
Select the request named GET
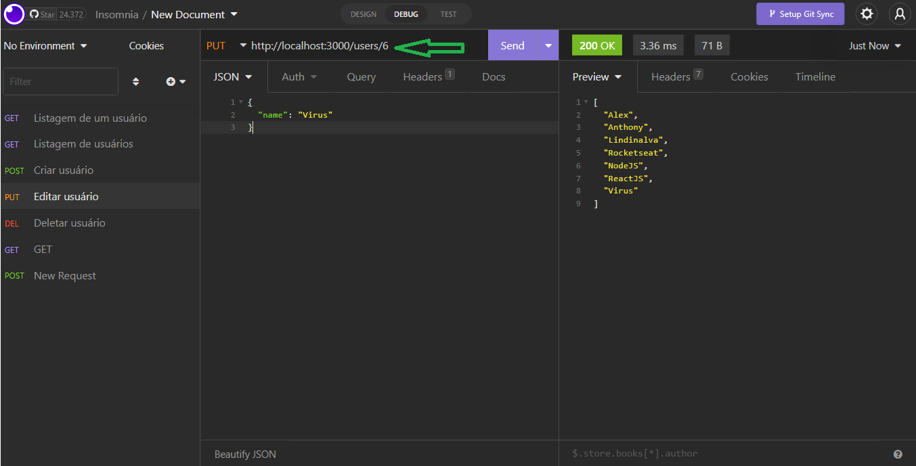click(100, 250)
